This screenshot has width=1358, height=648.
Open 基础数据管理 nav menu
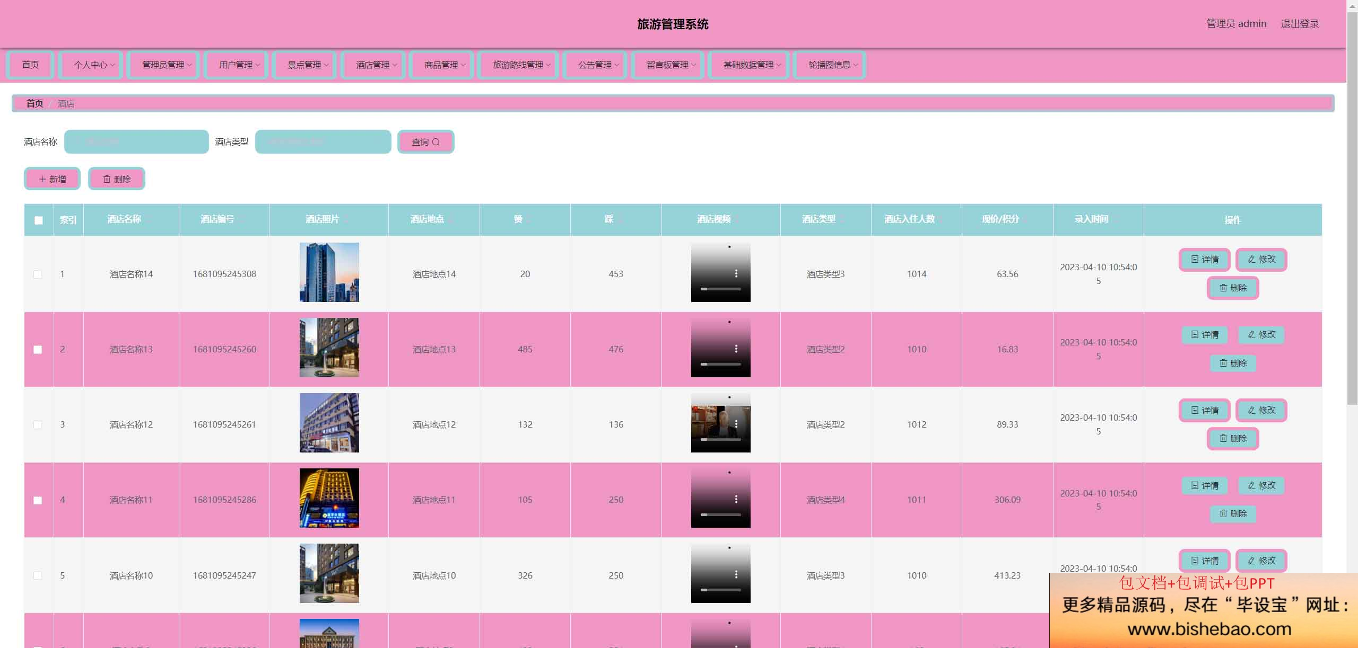pyautogui.click(x=749, y=65)
